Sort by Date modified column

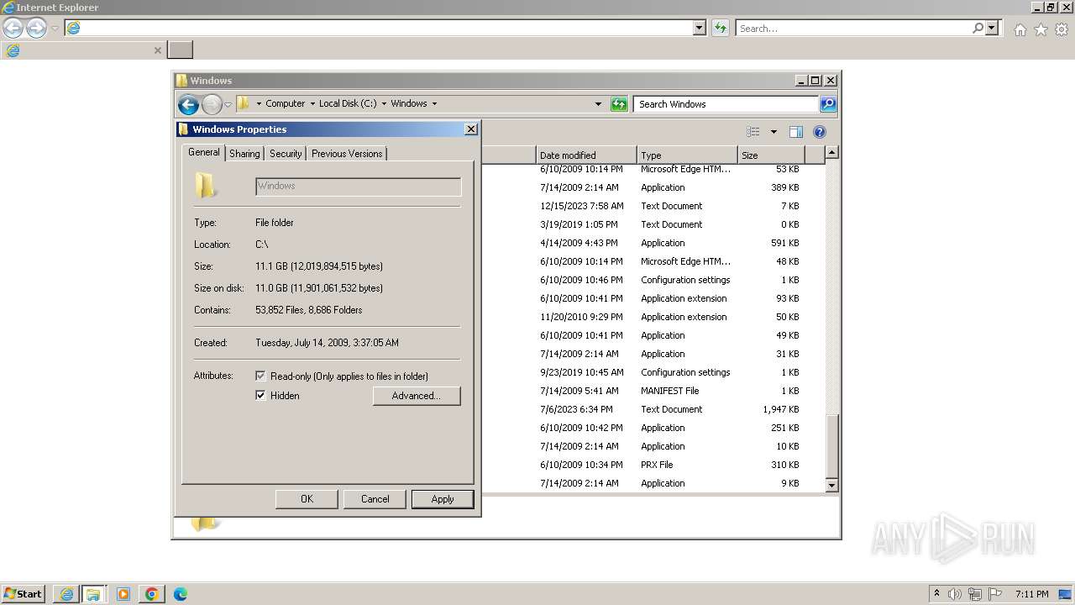pos(585,155)
